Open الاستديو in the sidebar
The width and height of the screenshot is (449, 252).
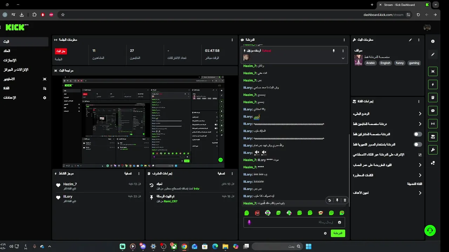point(24,79)
